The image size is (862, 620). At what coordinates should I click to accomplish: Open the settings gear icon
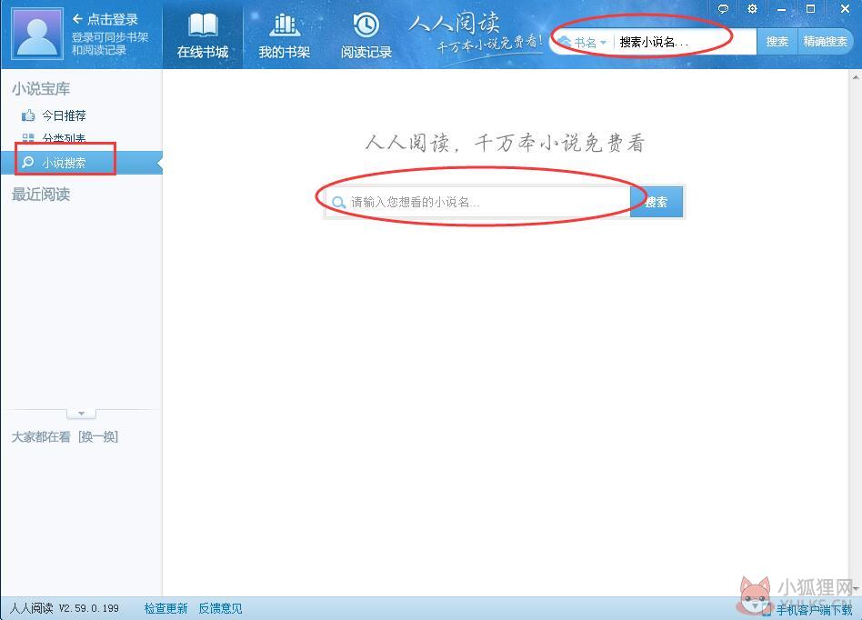tap(752, 9)
